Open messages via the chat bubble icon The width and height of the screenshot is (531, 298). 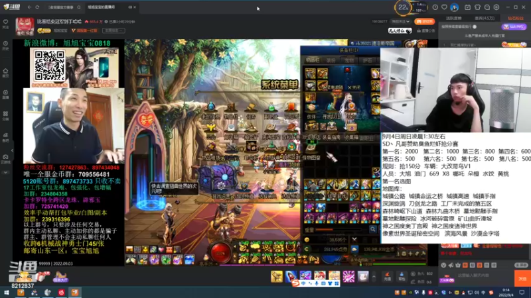[487, 7]
